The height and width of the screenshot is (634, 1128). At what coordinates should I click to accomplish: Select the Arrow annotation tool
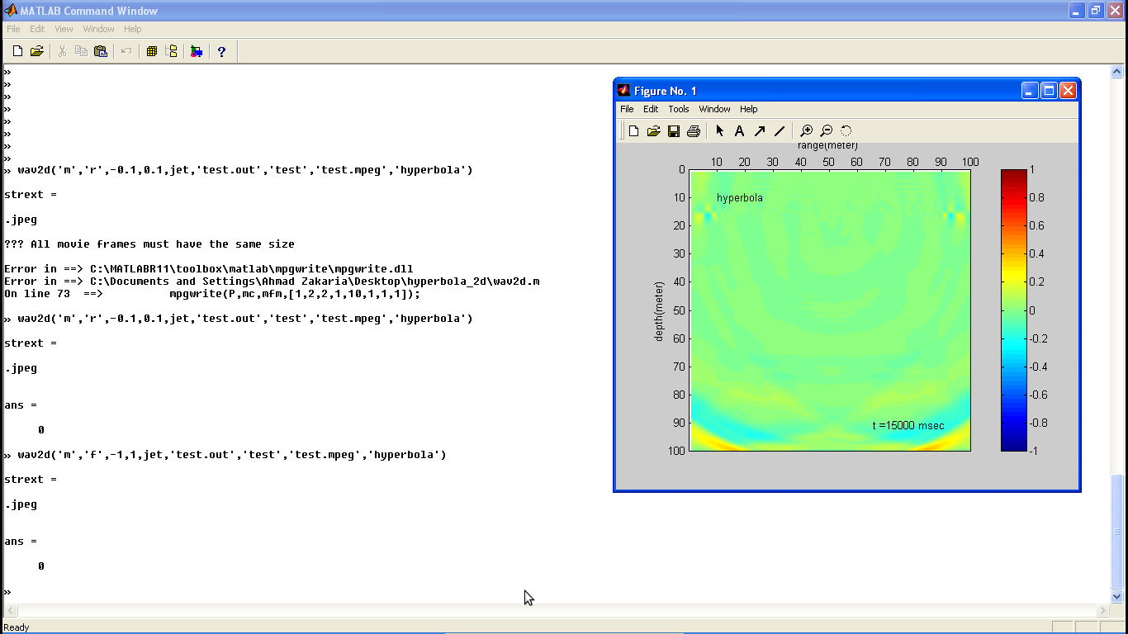(x=760, y=130)
